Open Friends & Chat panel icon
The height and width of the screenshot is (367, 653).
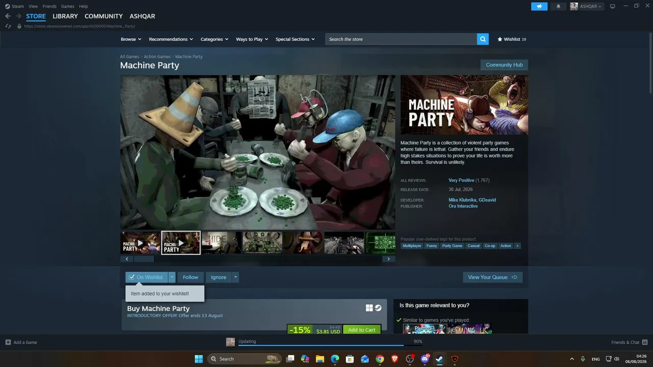645,343
